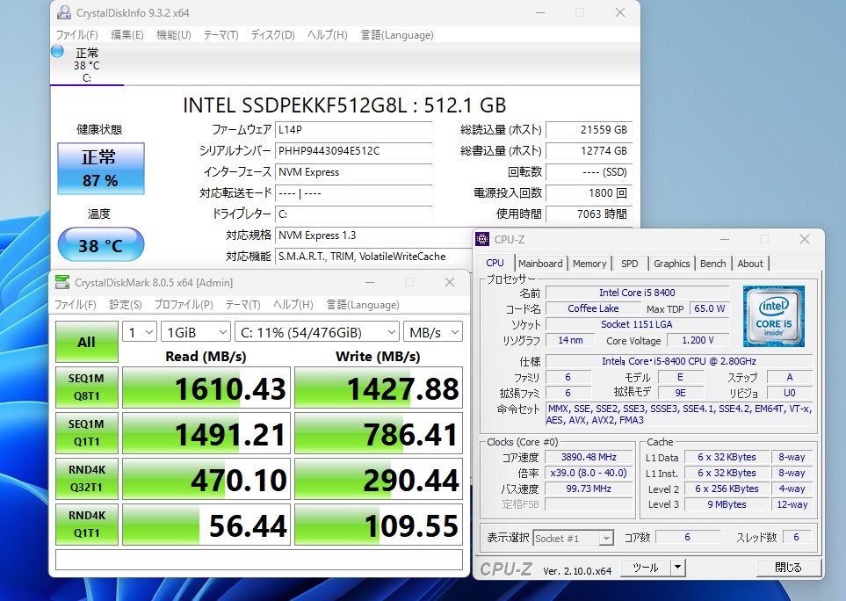Switch to the Memory tab in CPU-Z

pos(589,264)
